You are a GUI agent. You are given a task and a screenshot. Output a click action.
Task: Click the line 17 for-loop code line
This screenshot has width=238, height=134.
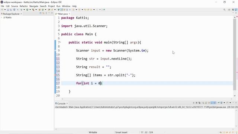(x=147, y=83)
